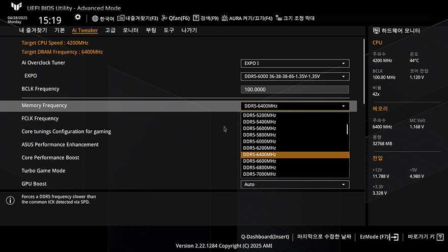Click 마지막으로 수정한 날짜 button
The image size is (448, 252).
324,237
